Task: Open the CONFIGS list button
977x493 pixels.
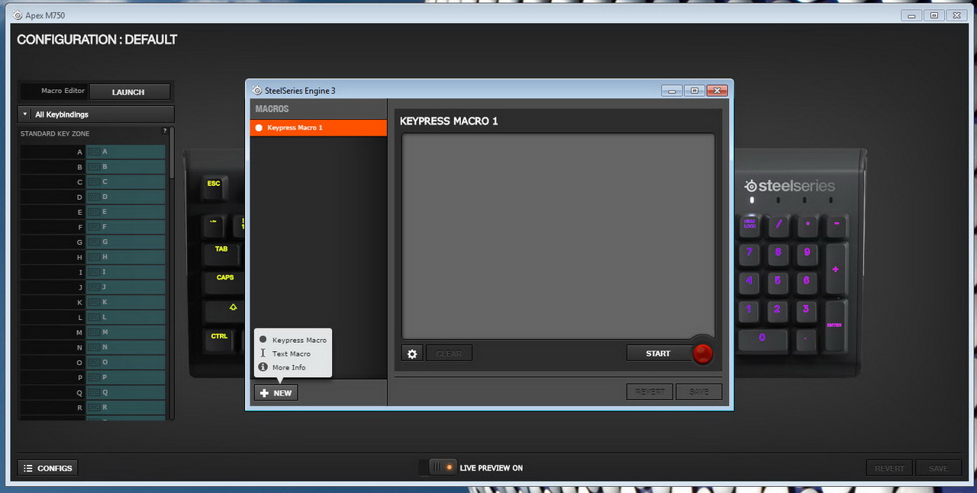Action: pos(47,468)
